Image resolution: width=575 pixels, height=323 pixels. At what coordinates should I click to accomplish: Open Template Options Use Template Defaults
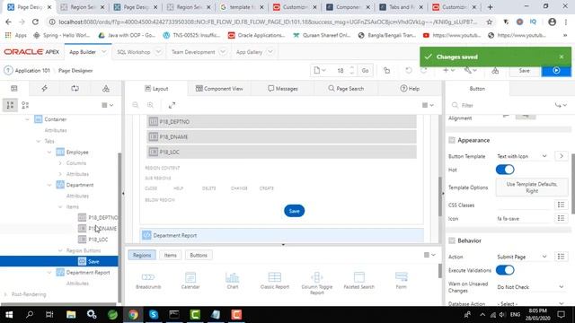click(x=531, y=188)
